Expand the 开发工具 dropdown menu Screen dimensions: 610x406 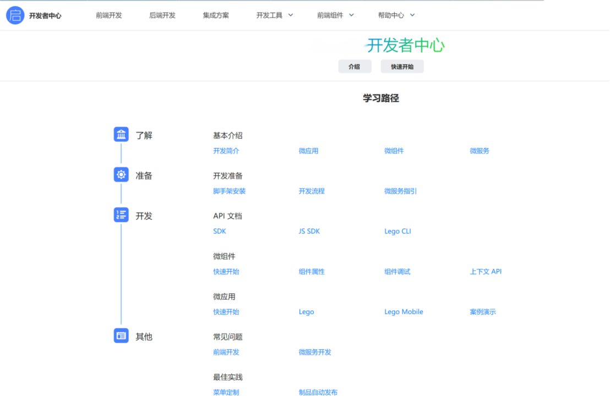pos(275,15)
